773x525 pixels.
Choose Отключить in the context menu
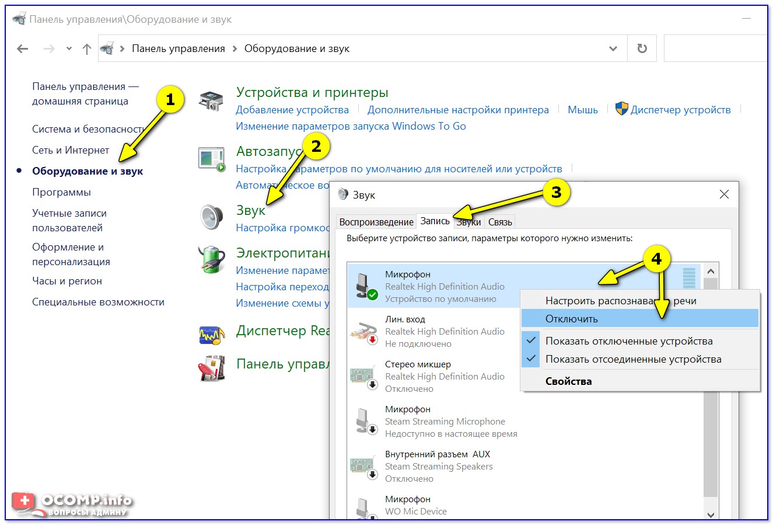coord(572,319)
